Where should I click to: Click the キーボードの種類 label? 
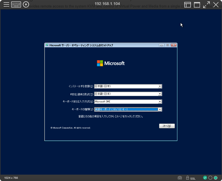click(x=82, y=109)
